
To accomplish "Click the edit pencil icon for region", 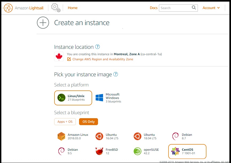I will (x=69, y=59).
